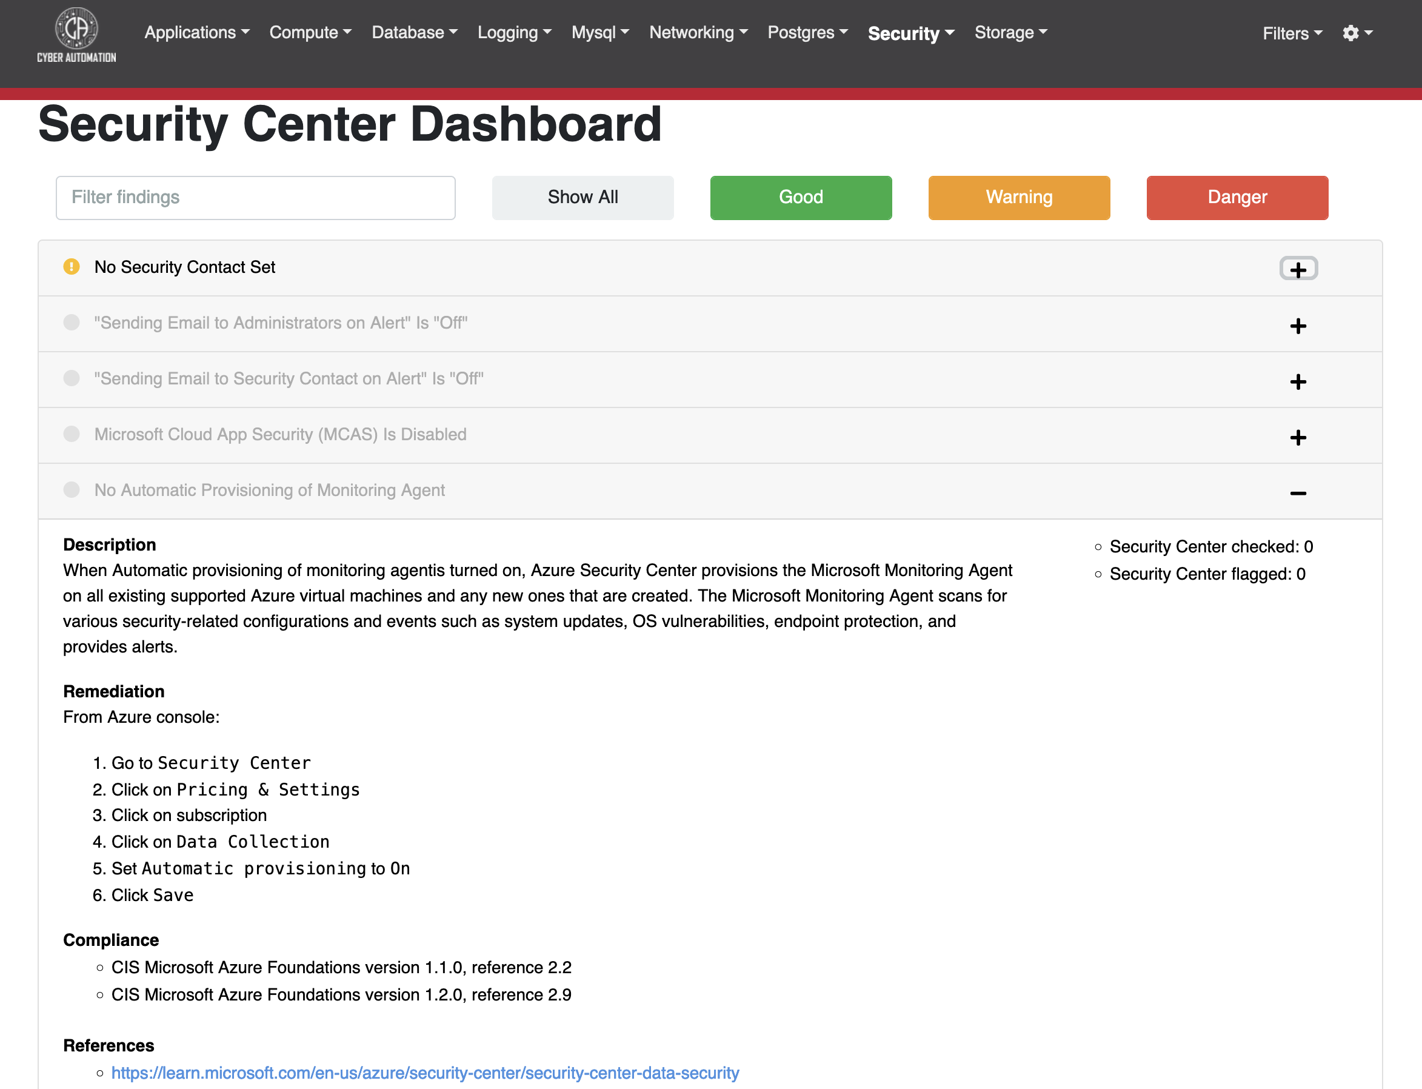Screen dimensions: 1422x1089
Task: Filter findings by Danger status
Action: point(1237,197)
